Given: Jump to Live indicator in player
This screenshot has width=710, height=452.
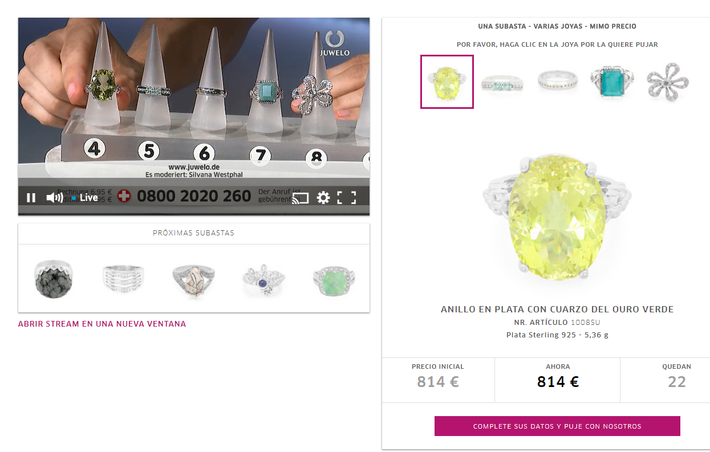Looking at the screenshot, I should click(85, 198).
